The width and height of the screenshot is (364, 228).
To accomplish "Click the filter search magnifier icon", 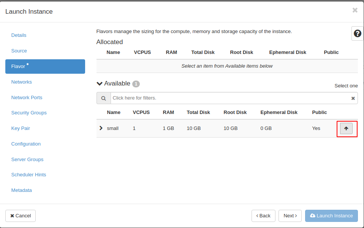I will (103, 98).
